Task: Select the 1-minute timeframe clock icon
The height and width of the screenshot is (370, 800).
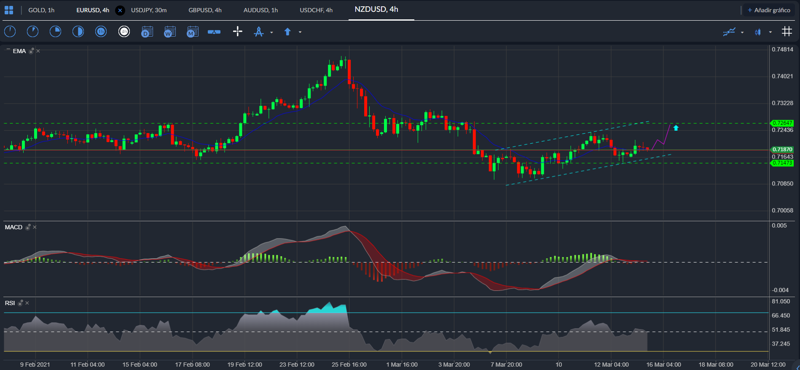Action: point(10,32)
